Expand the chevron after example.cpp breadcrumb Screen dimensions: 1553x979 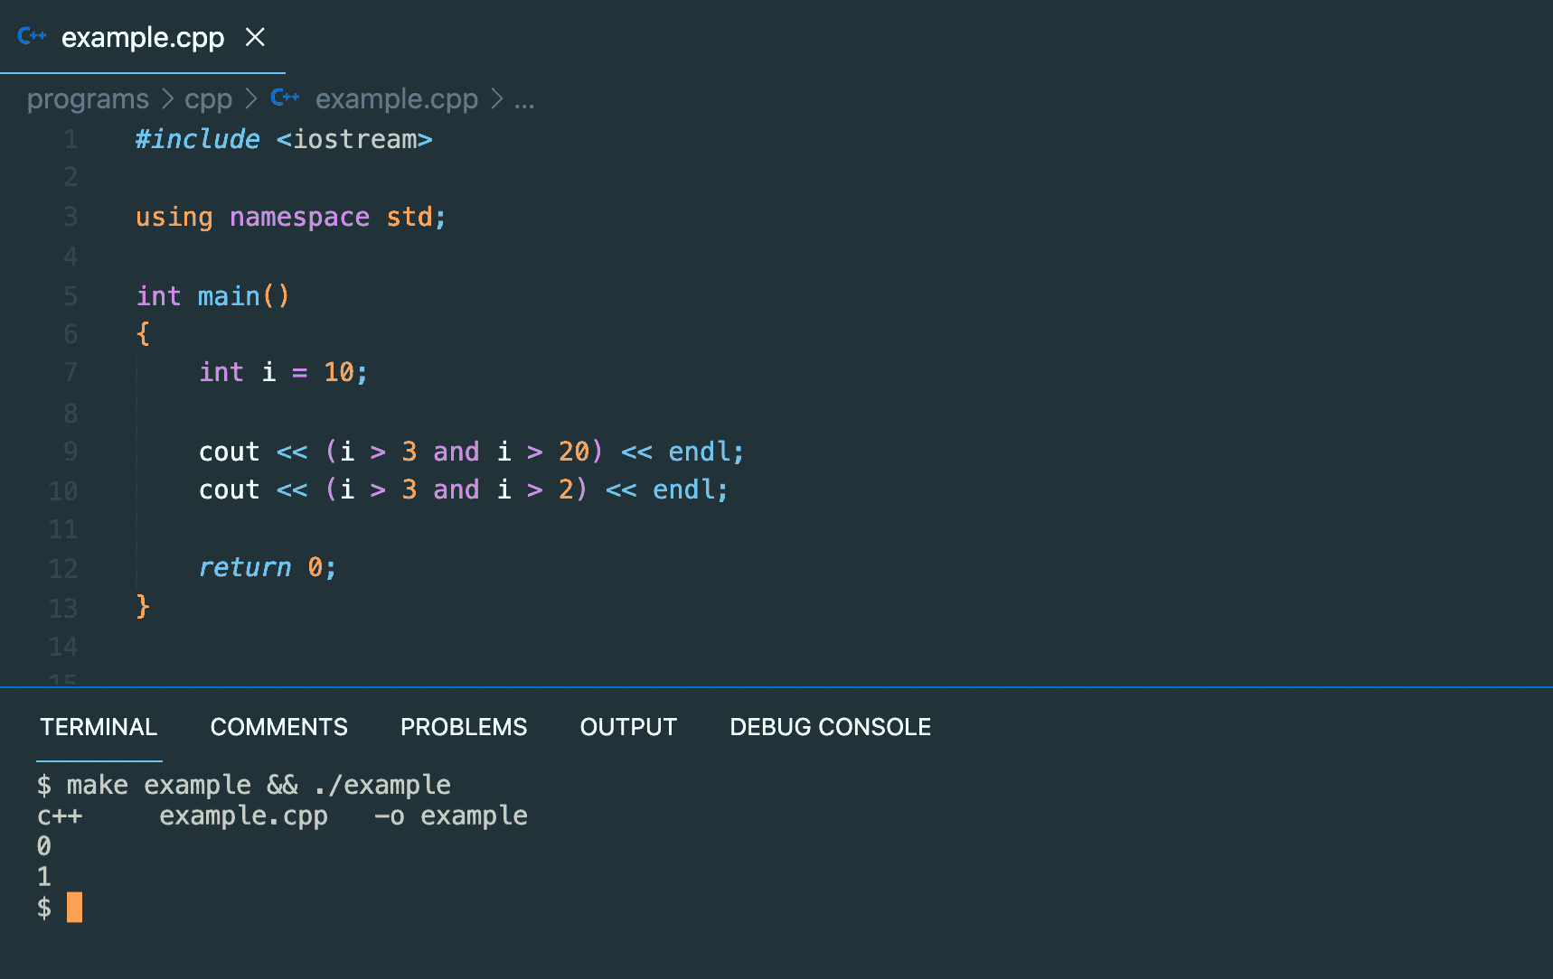coord(496,98)
